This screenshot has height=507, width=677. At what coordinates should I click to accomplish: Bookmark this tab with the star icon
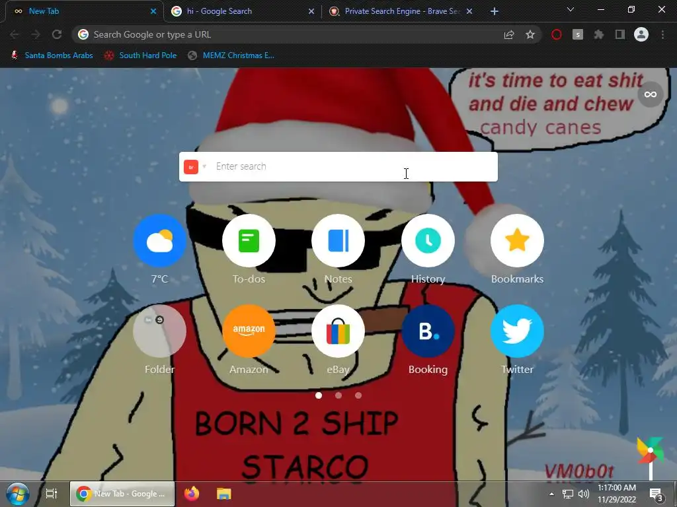pos(530,34)
